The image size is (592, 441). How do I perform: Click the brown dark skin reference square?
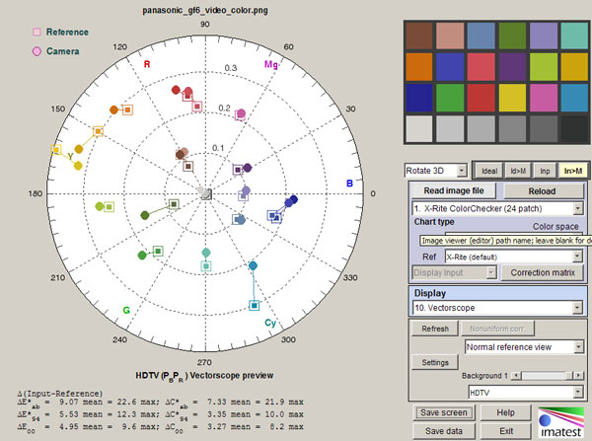click(x=188, y=166)
